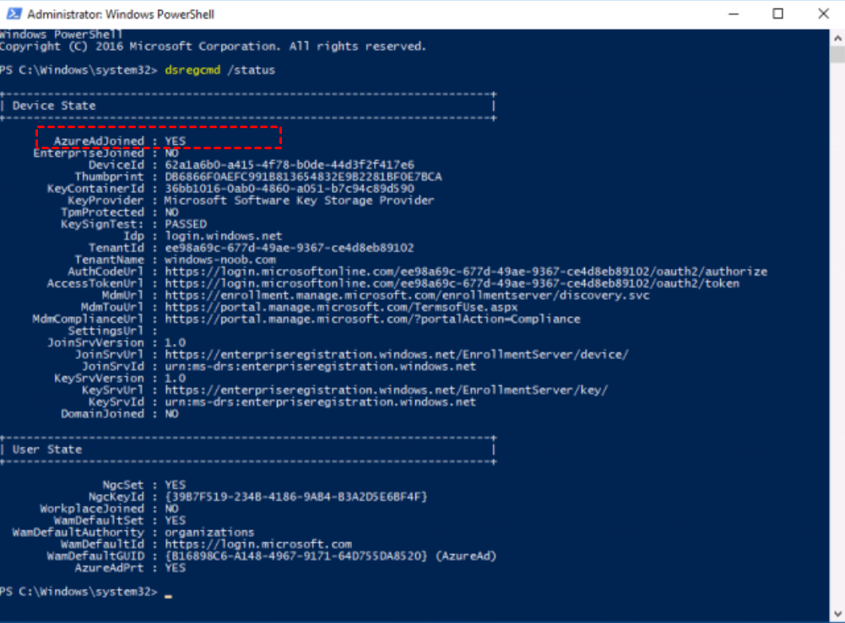This screenshot has height=623, width=845.
Task: Click the TenantName windows-noob.com value
Action: 219,260
